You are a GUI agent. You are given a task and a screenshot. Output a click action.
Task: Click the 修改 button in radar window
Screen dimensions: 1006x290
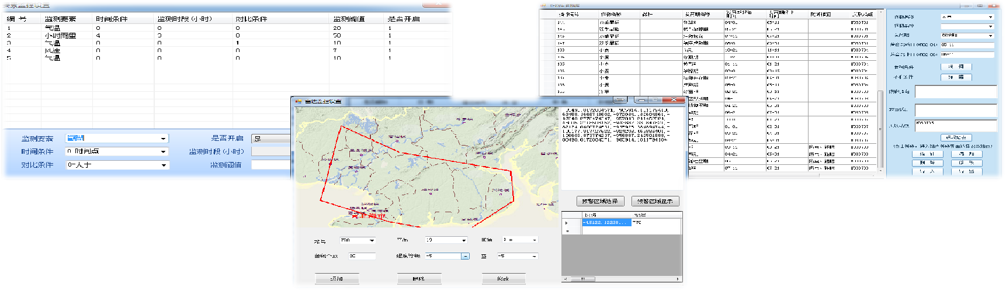[x=503, y=279]
